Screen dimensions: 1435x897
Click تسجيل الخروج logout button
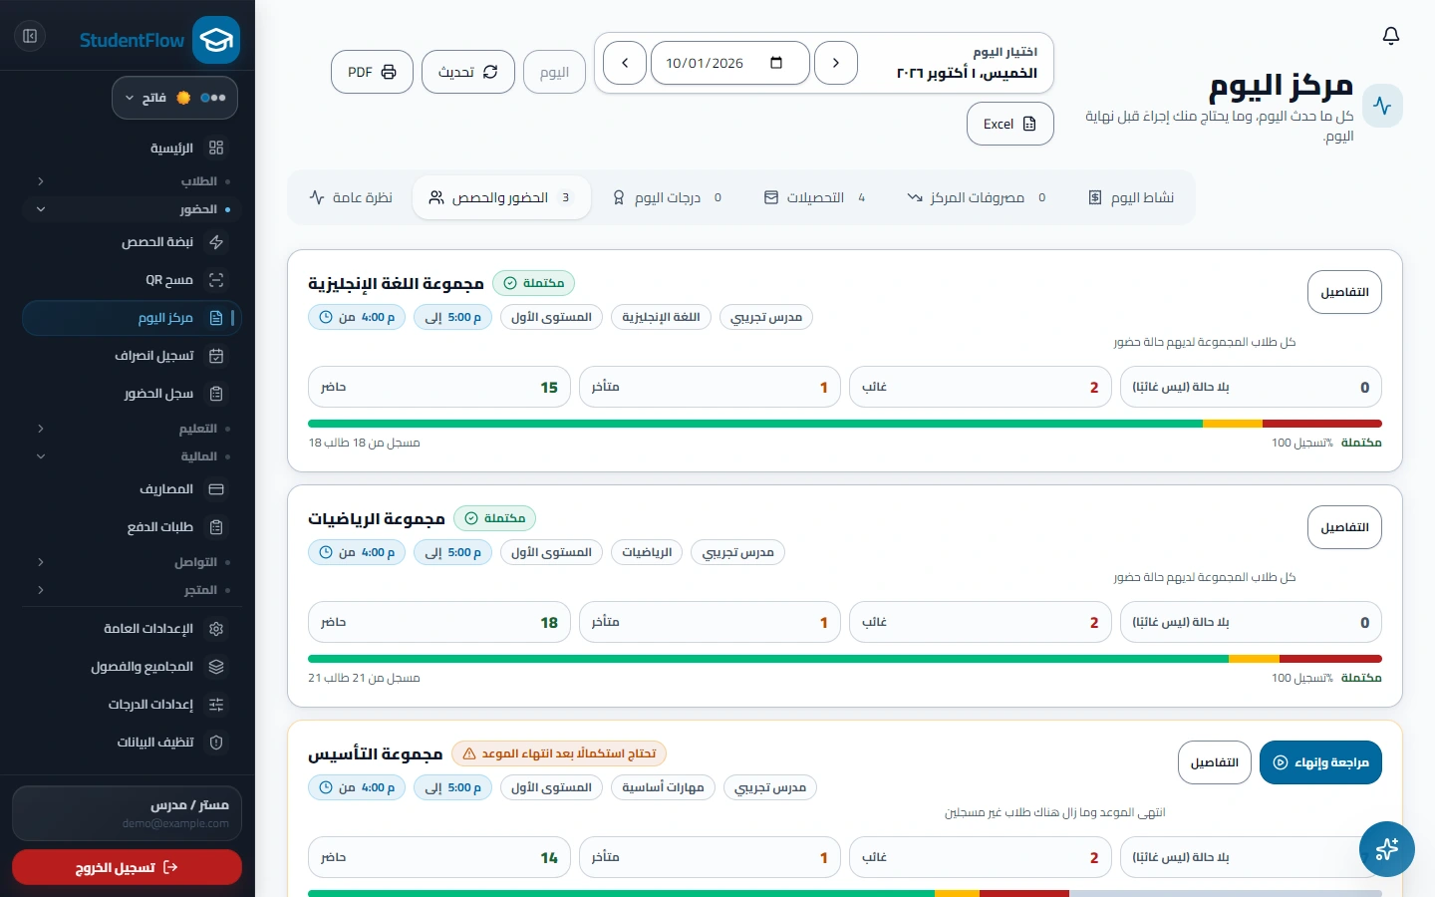point(127,867)
